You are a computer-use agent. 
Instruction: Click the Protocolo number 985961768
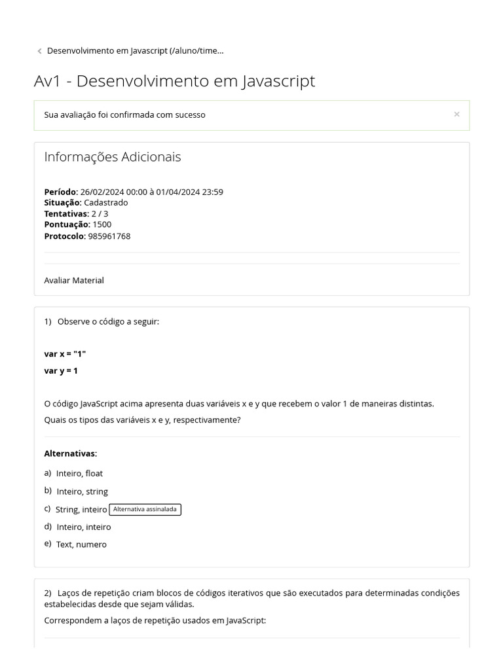click(109, 236)
